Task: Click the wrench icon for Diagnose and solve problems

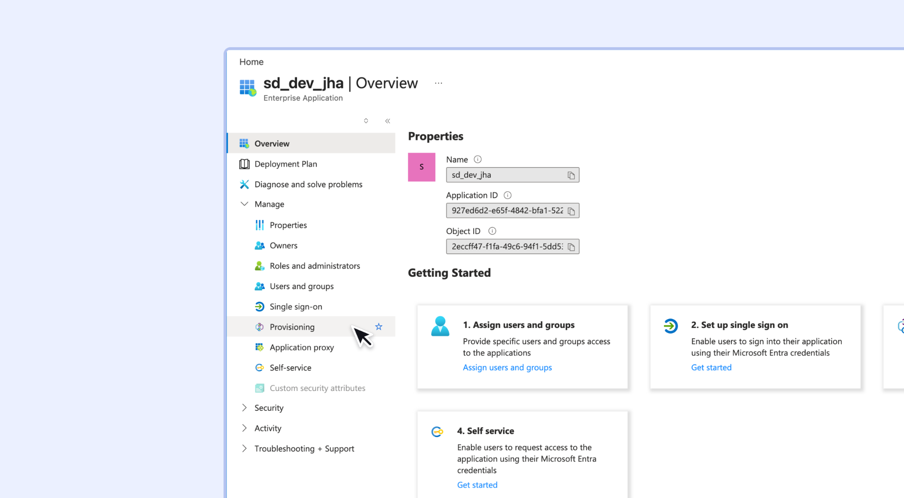Action: tap(244, 184)
